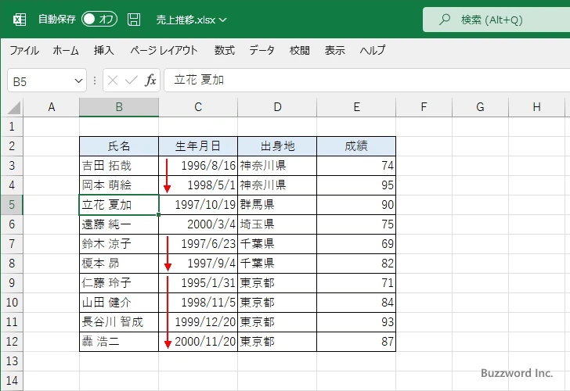
Task: Click the Excel app icon in title bar
Action: (x=20, y=20)
